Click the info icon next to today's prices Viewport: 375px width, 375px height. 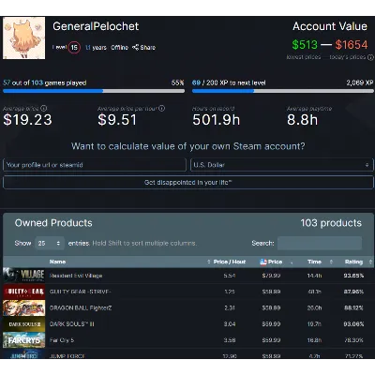[x=370, y=57]
